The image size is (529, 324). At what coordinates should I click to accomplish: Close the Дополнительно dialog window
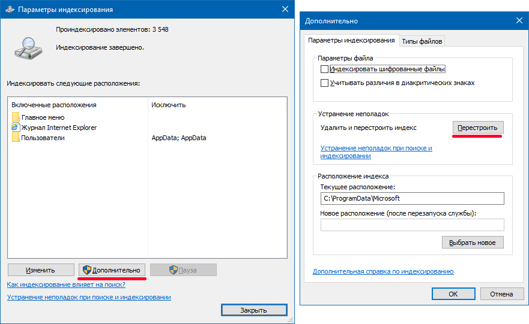[519, 20]
